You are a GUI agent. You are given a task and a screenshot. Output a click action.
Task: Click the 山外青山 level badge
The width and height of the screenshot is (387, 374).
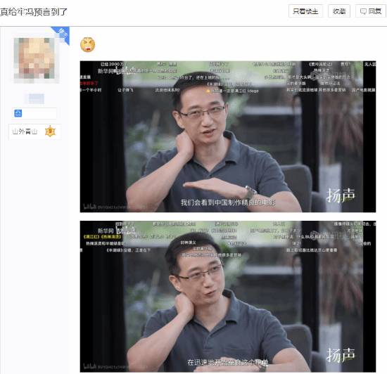point(34,131)
